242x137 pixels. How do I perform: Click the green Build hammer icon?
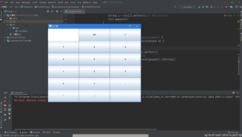(x=175, y=7)
